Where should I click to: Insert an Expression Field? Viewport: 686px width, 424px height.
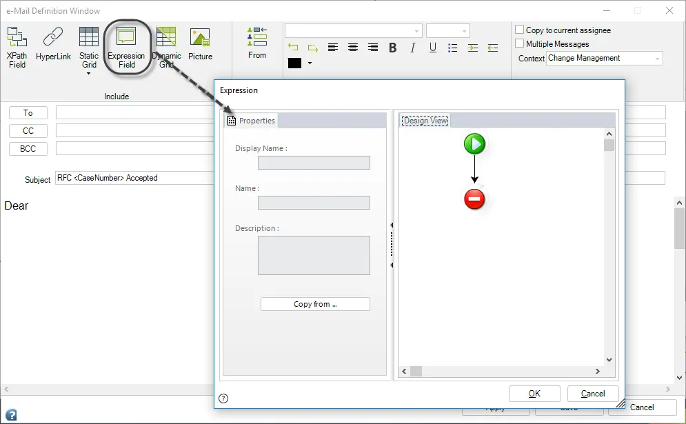pos(126,48)
